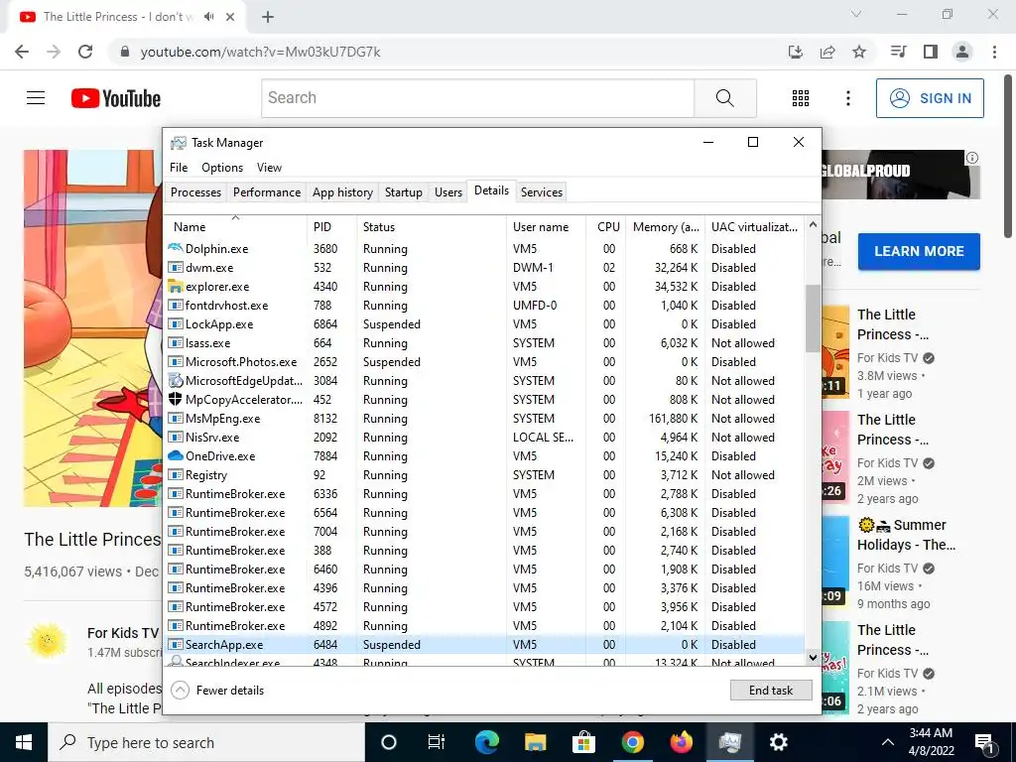
Task: Click the Windows Start button
Action: coord(24,742)
